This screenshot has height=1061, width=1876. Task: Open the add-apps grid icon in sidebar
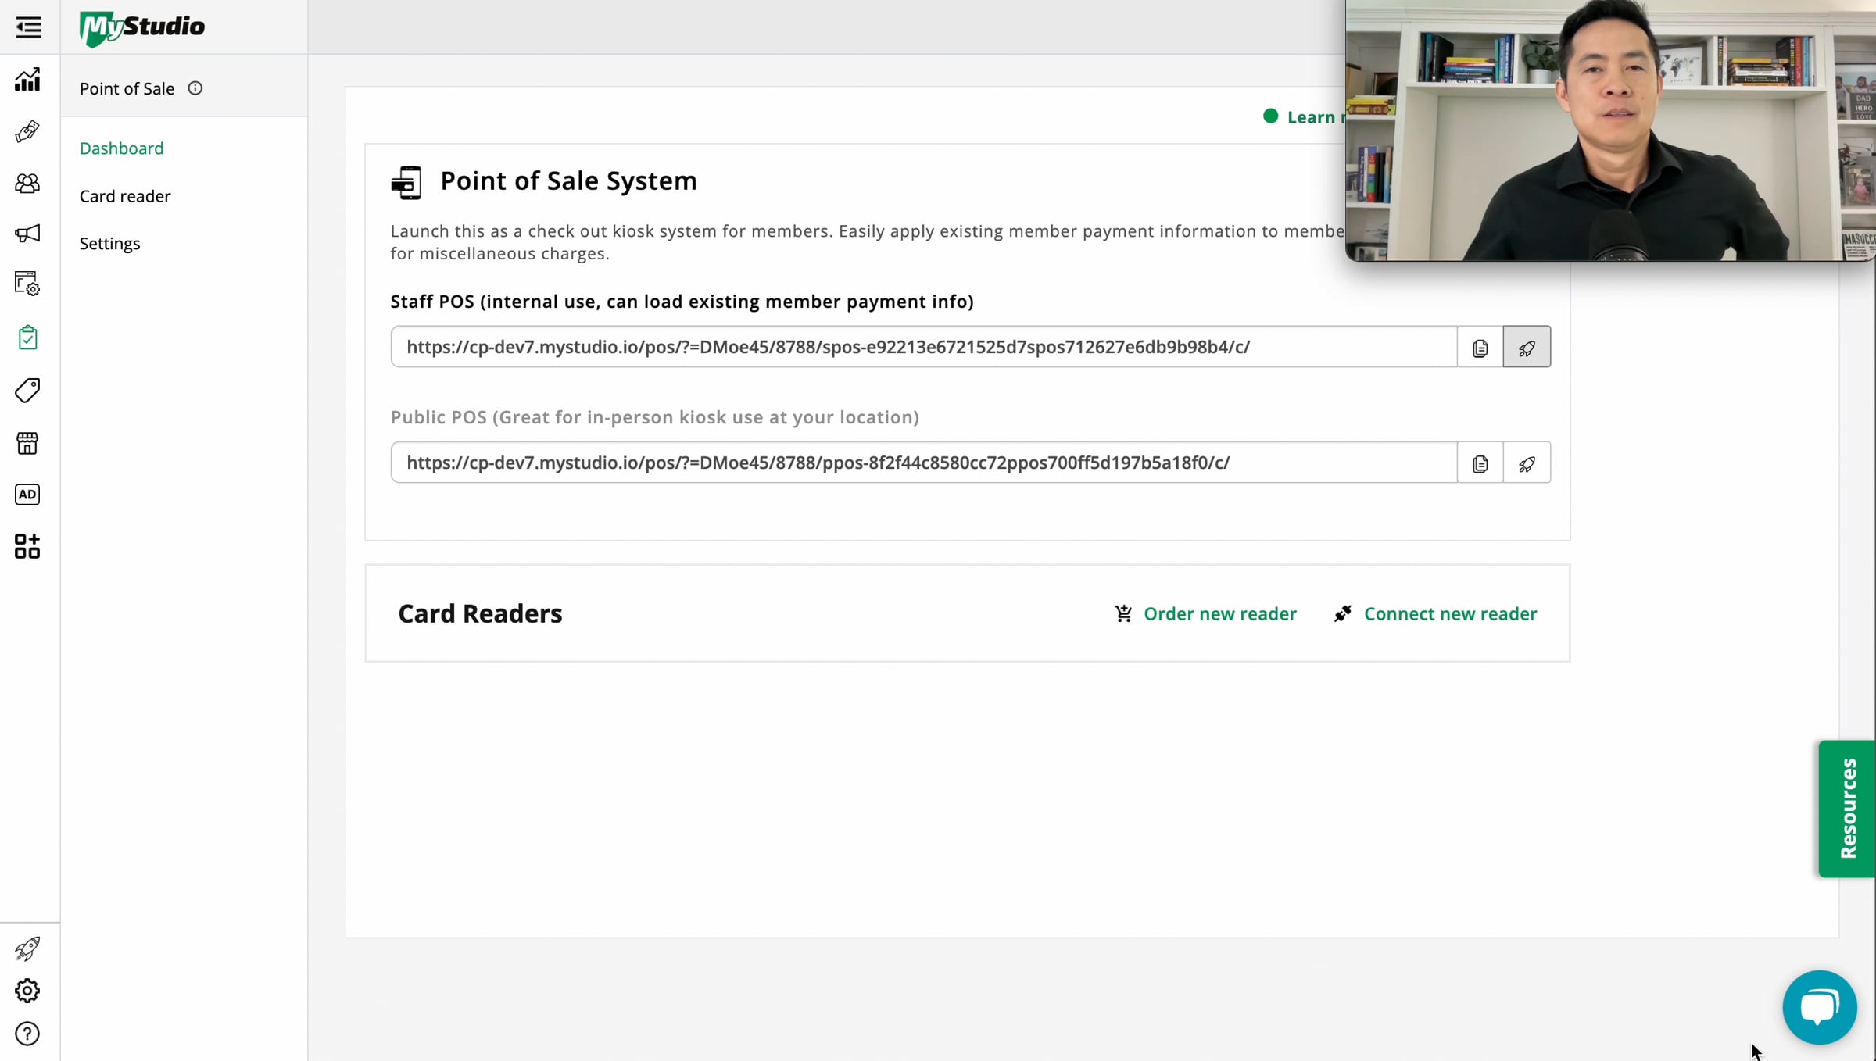(x=27, y=546)
